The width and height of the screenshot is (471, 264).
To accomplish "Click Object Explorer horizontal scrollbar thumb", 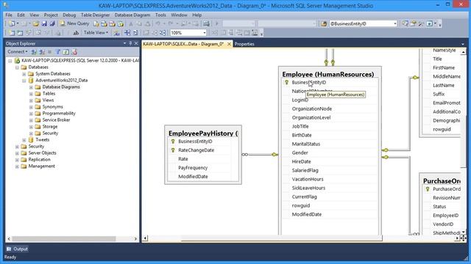I will (x=64, y=238).
